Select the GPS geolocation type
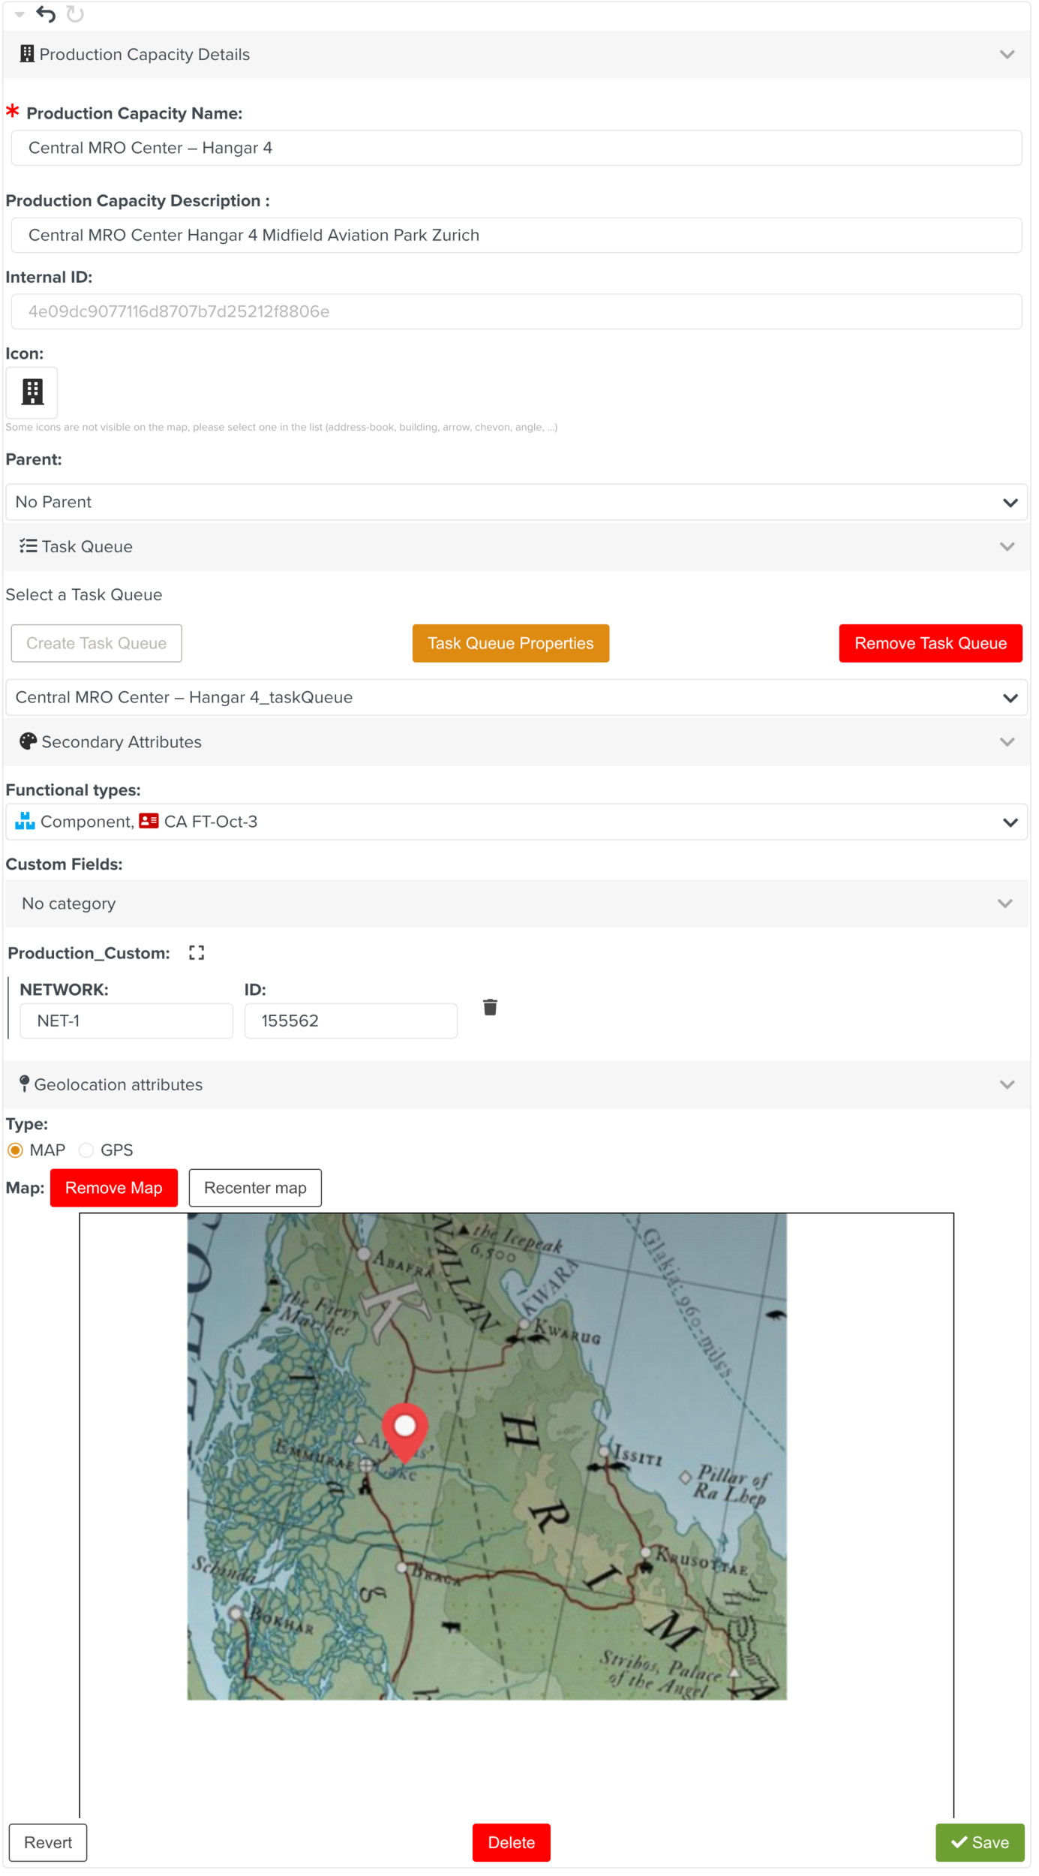 (86, 1150)
